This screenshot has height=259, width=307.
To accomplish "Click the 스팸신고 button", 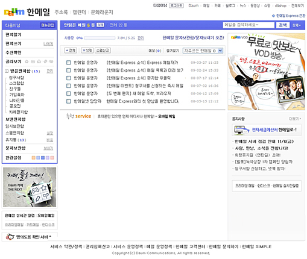I will coord(103,51).
